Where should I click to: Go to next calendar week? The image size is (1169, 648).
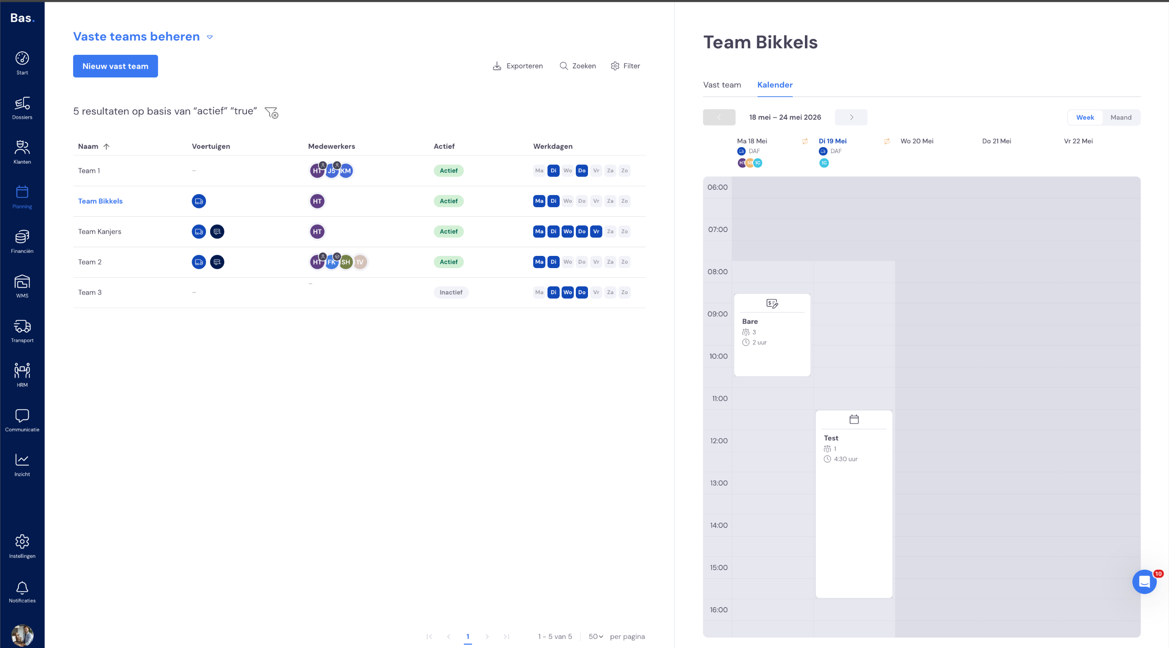[851, 118]
